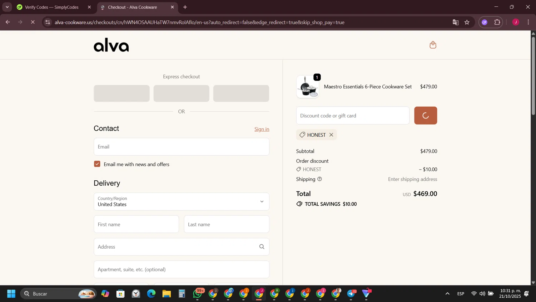Open the Wi-Fi network tray icon

click(474, 294)
